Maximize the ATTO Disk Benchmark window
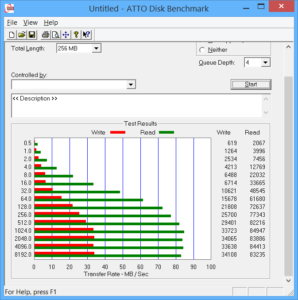The height and width of the screenshot is (300, 298). coord(261,7)
